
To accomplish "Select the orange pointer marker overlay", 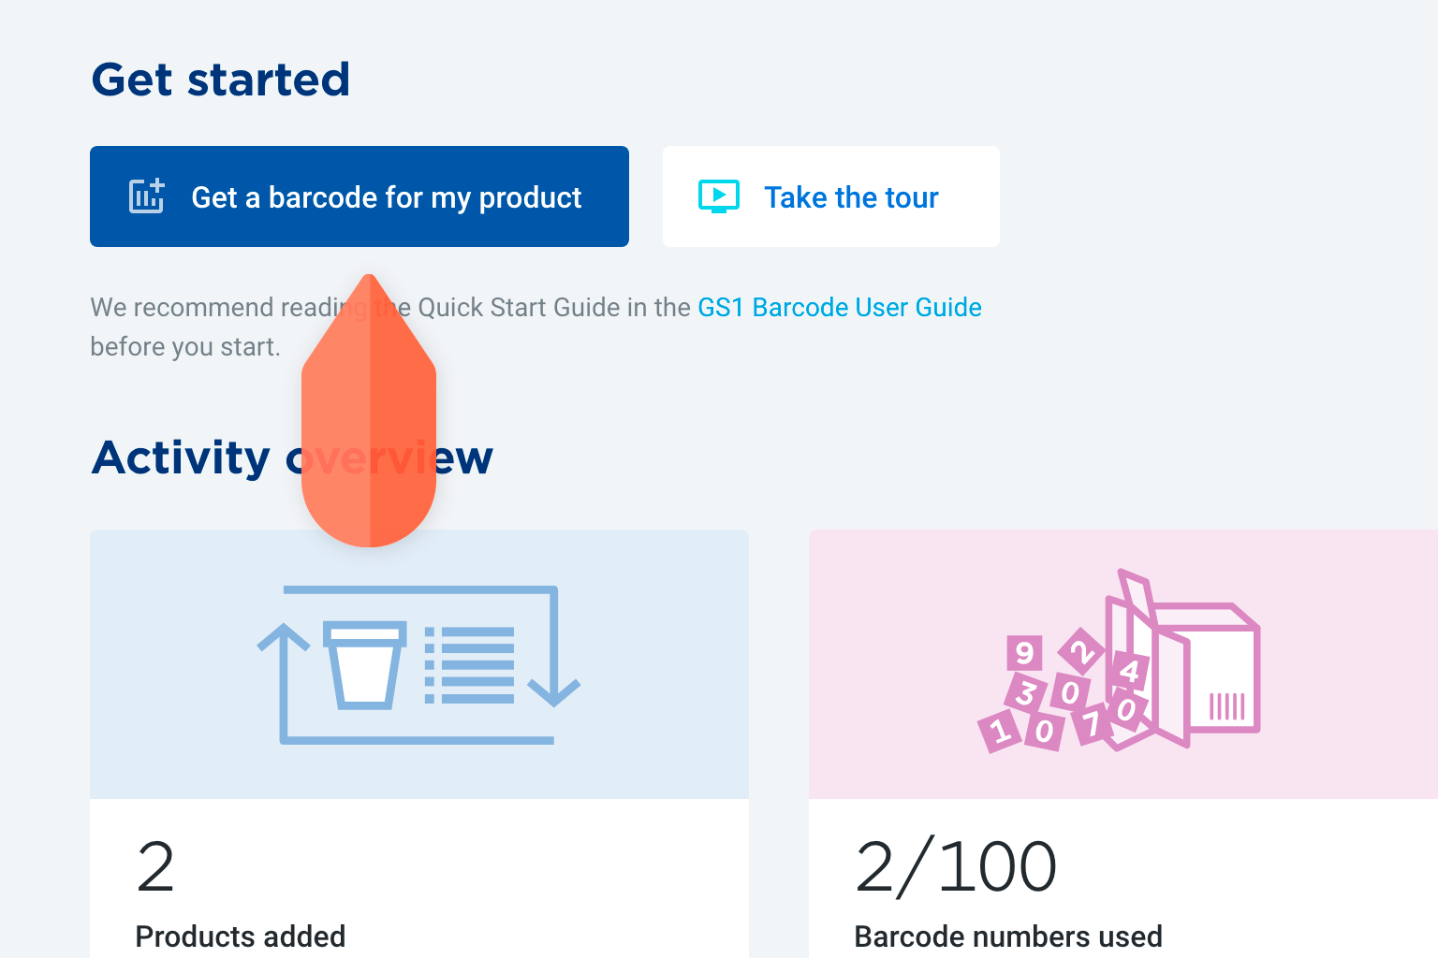I will (x=370, y=412).
